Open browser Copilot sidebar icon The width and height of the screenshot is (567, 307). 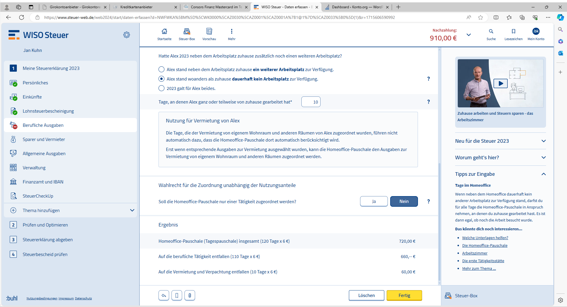coord(561,17)
